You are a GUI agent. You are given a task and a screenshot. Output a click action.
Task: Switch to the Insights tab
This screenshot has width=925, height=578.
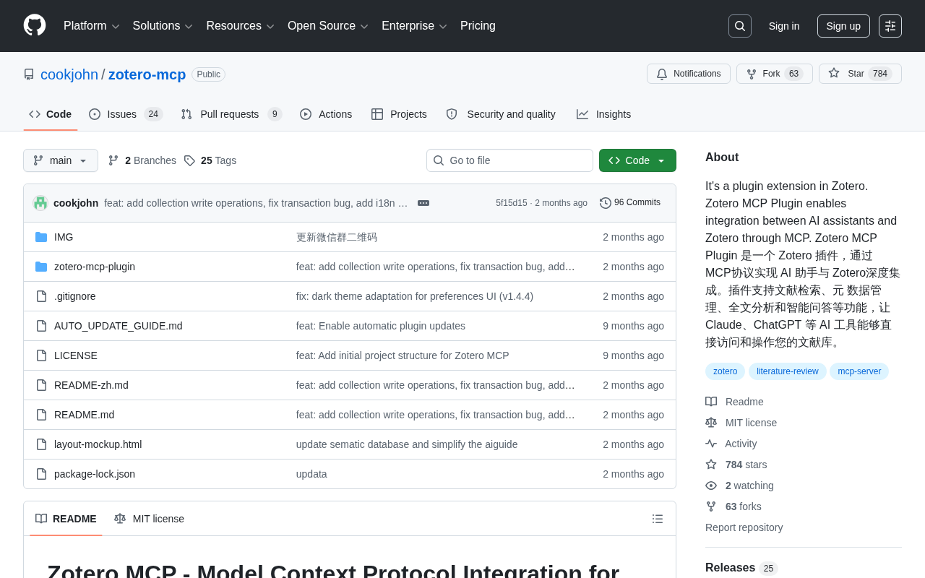coord(603,114)
